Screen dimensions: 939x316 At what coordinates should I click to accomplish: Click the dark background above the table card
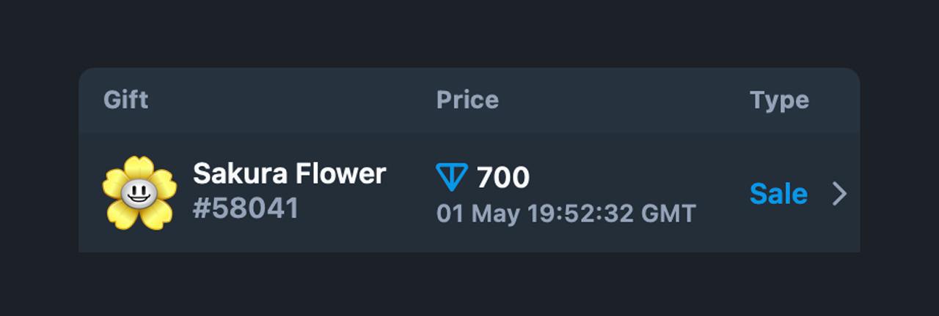coord(469,33)
